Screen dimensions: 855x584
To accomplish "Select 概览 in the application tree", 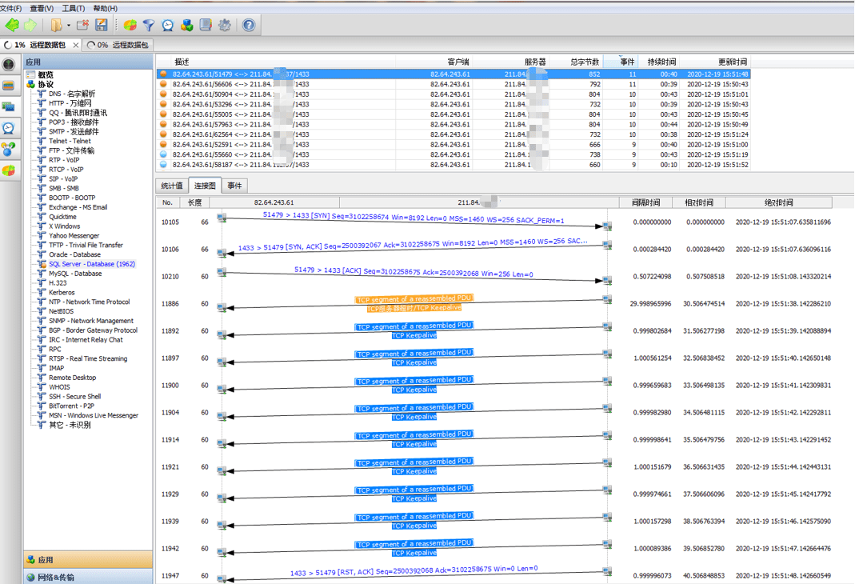I will 46,75.
